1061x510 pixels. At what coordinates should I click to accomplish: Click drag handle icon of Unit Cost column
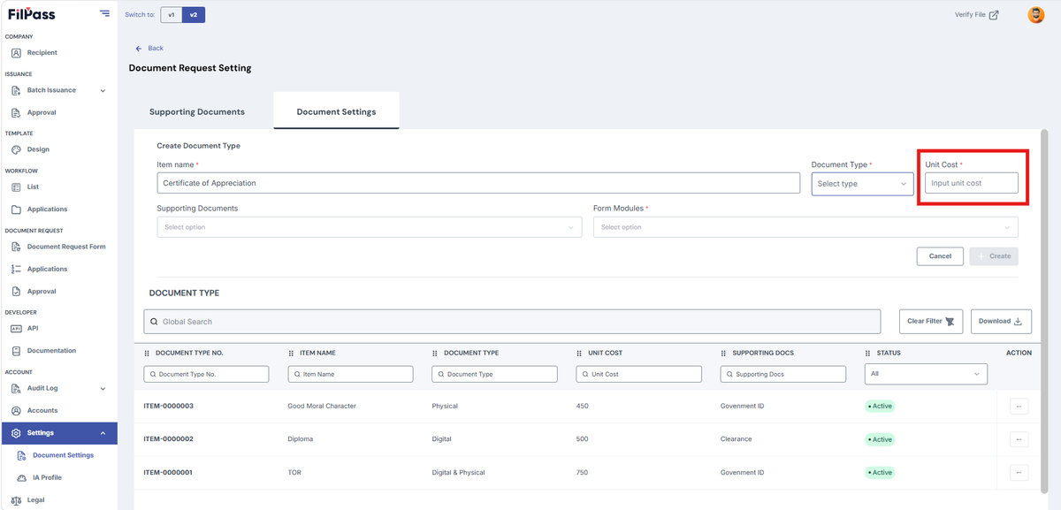pos(580,354)
